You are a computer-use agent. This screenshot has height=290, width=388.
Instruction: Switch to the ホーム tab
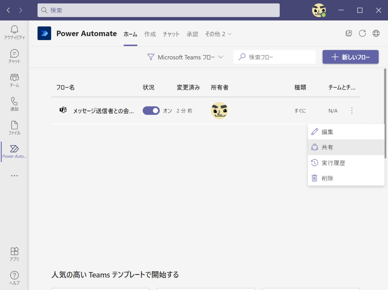coord(130,34)
